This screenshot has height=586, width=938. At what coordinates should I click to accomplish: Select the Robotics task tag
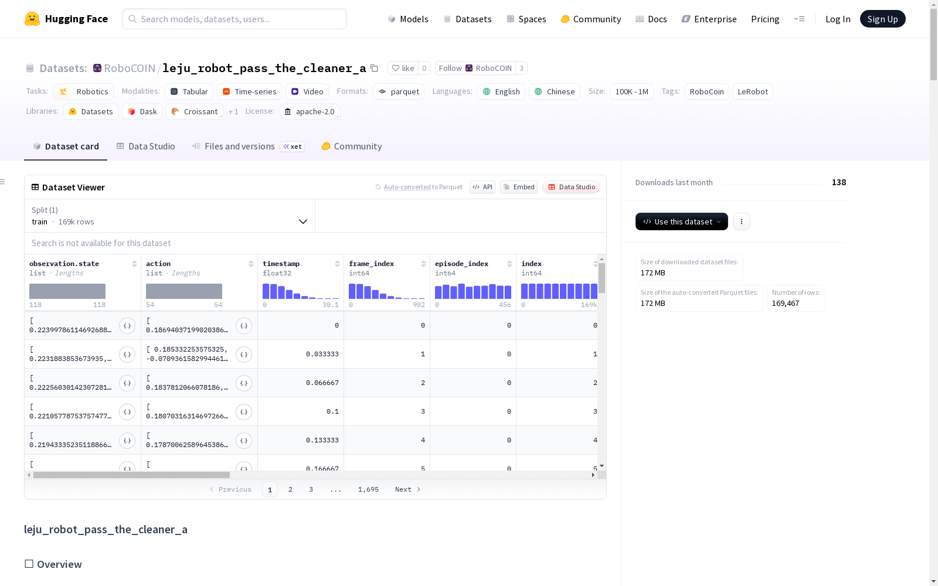coord(84,91)
